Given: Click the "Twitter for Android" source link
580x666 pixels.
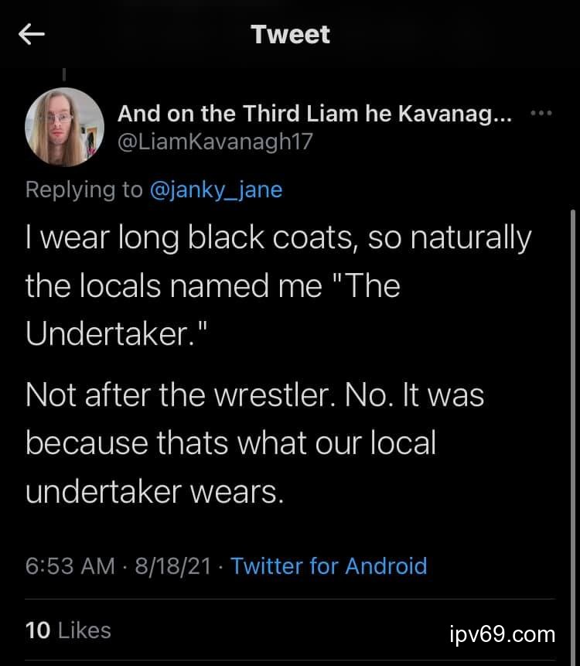Looking at the screenshot, I should (x=329, y=565).
